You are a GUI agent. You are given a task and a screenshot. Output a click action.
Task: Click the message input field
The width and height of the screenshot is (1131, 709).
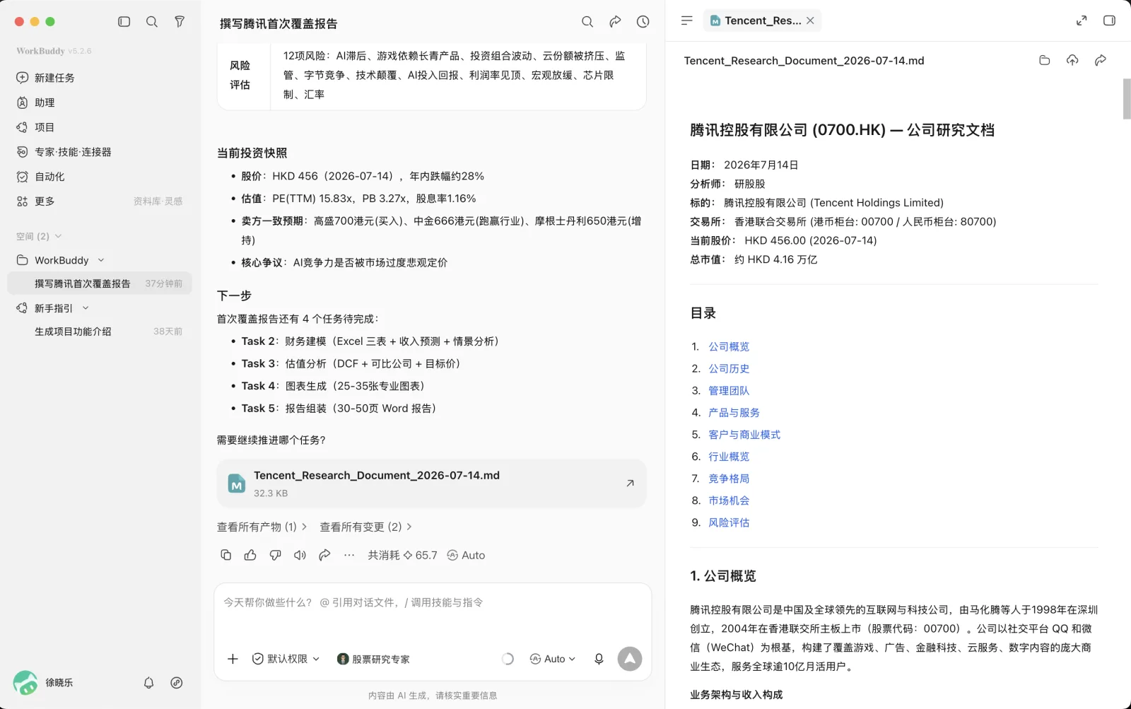pyautogui.click(x=432, y=603)
